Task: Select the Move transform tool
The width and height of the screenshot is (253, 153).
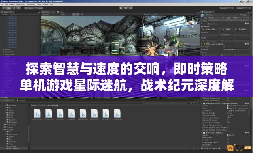Action: coord(9,8)
